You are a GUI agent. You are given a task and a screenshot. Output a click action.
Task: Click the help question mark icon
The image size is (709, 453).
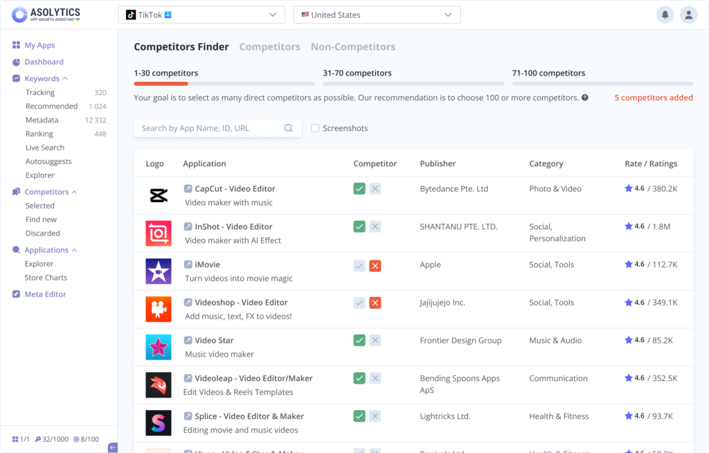click(x=584, y=98)
